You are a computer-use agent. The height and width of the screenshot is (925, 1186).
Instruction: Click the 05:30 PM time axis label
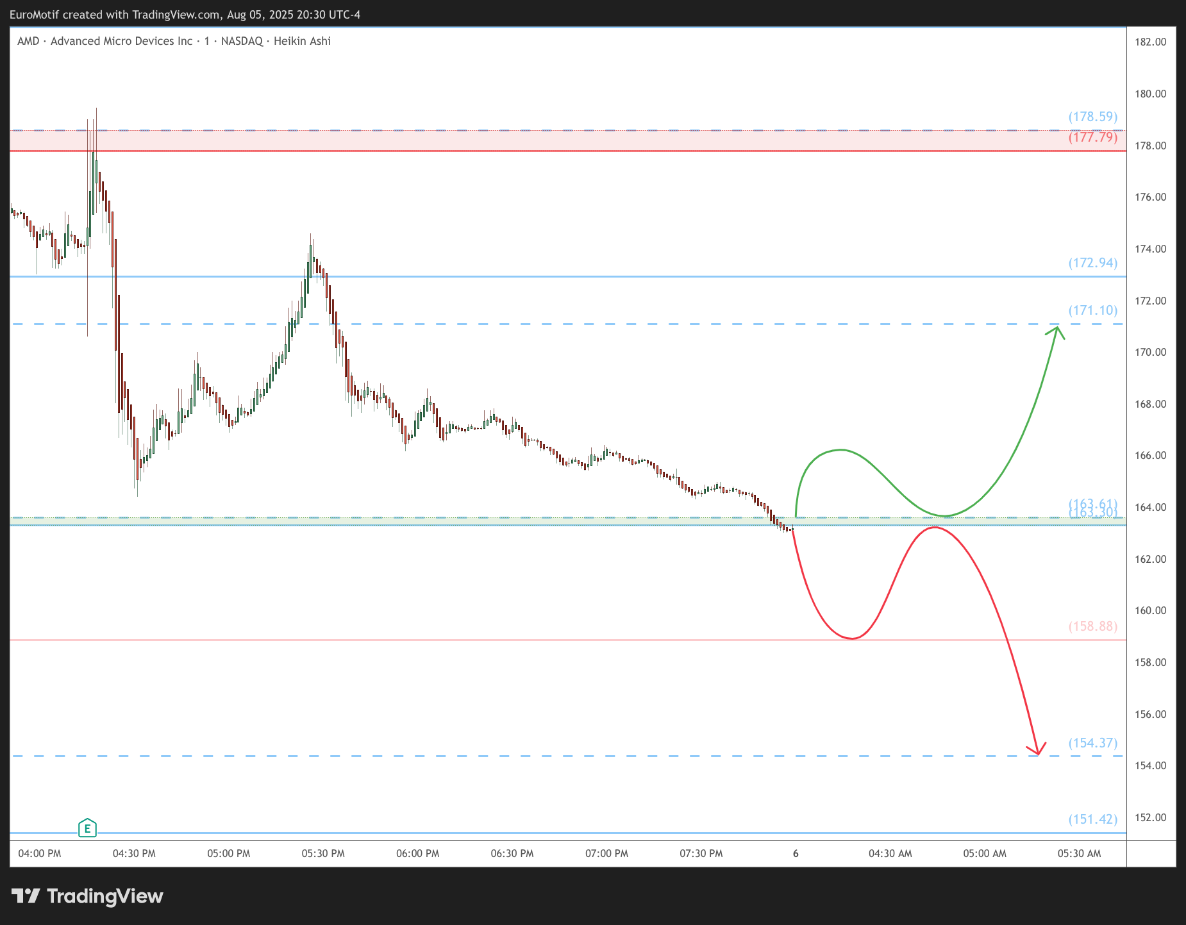click(x=323, y=853)
